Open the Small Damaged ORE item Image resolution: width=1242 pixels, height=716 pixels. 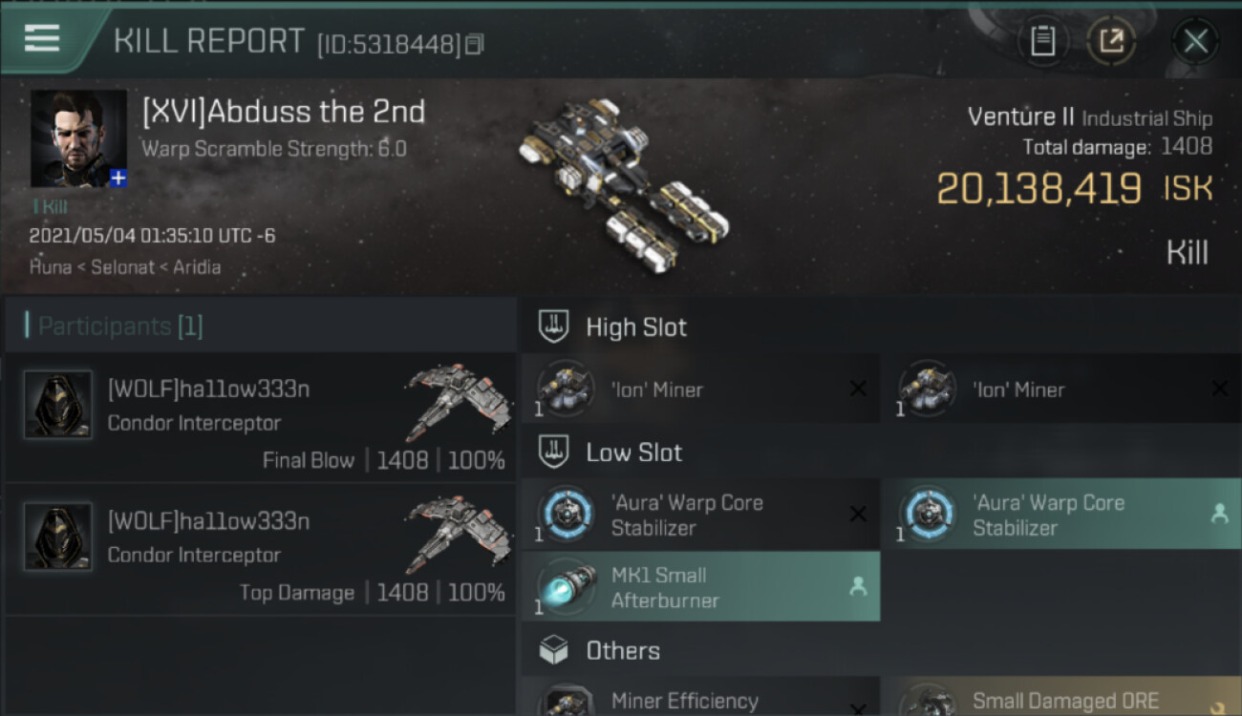1061,698
